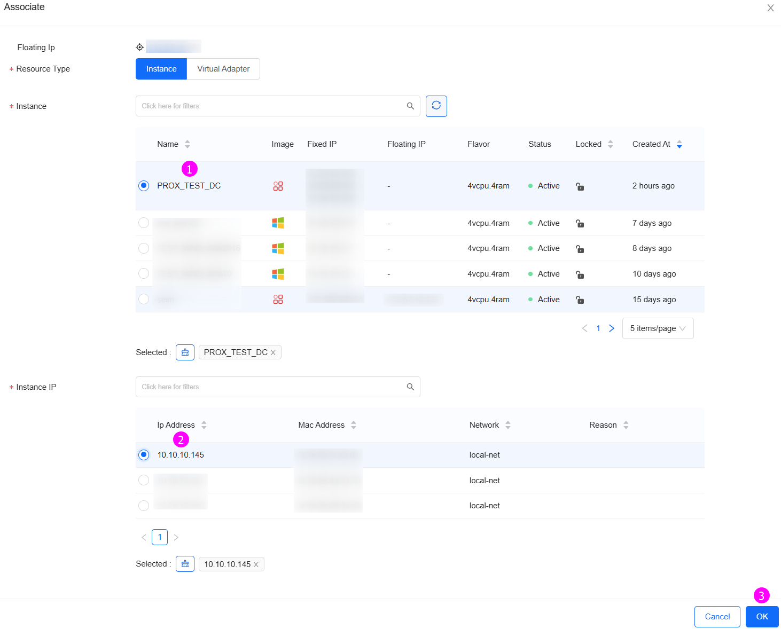781x629 pixels.
Task: Click the Windows image icon in 10 days ago row
Action: coord(278,274)
